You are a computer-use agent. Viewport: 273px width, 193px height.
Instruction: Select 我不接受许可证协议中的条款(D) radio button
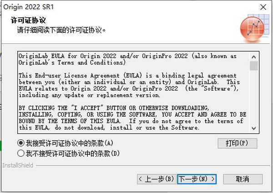click(21, 153)
